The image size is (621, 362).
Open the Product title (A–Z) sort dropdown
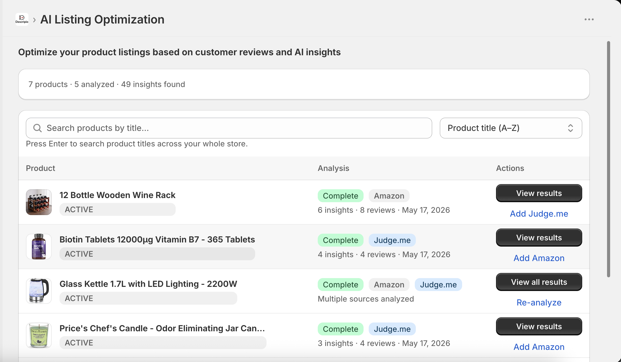pyautogui.click(x=511, y=128)
